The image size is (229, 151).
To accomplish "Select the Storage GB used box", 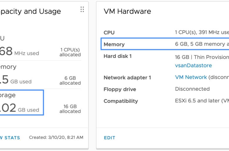I will tap(22, 102).
